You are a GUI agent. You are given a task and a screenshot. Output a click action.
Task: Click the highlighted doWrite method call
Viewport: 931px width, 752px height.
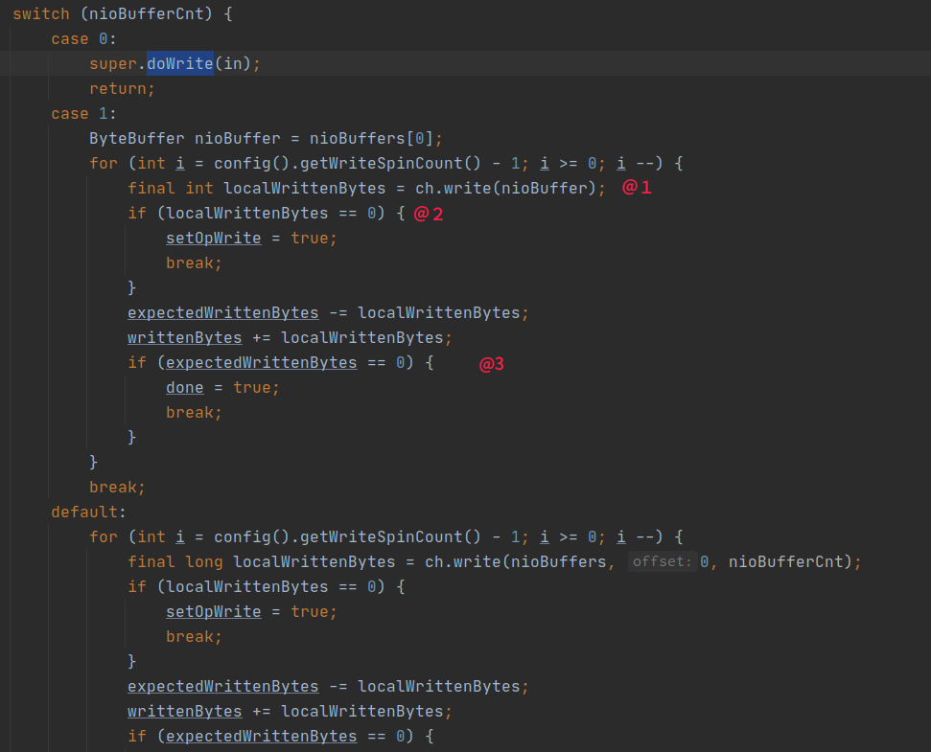pos(180,63)
